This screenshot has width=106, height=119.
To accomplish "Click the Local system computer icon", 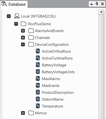I will [17, 16].
